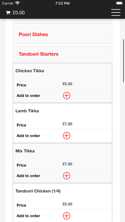The width and height of the screenshot is (125, 222).
Task: Add Tandoori Chicken (1/4) to order
Action: [x=67, y=216]
